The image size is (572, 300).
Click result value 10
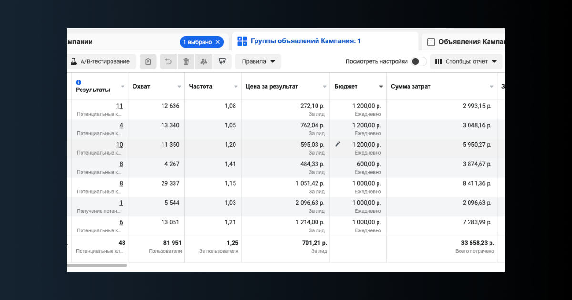(119, 145)
